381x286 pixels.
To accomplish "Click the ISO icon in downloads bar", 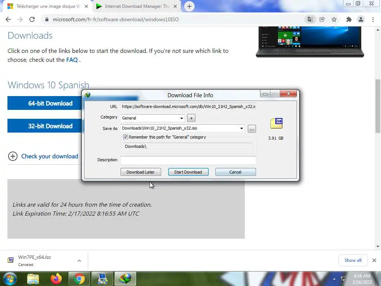I will (10, 260).
